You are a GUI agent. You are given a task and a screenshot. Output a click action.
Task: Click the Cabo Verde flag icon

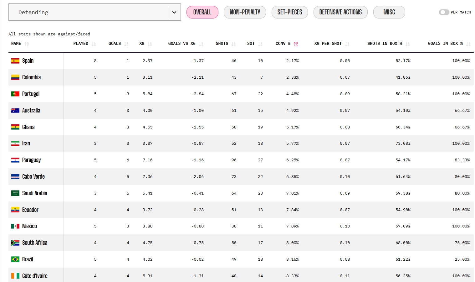(15, 177)
